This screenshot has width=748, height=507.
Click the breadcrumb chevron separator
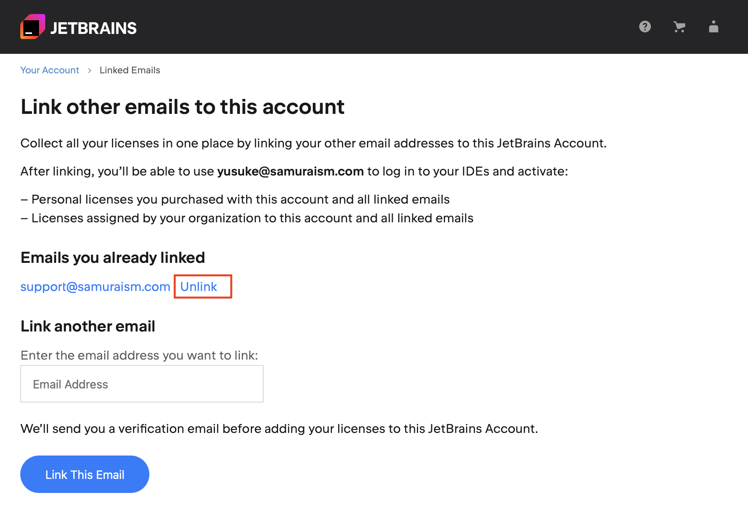[89, 70]
